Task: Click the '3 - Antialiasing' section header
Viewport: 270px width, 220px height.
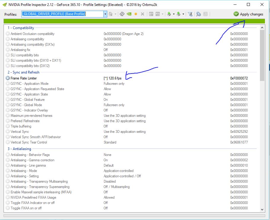Action: pyautogui.click(x=19, y=149)
